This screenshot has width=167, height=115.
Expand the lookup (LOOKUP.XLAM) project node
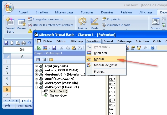36,70
